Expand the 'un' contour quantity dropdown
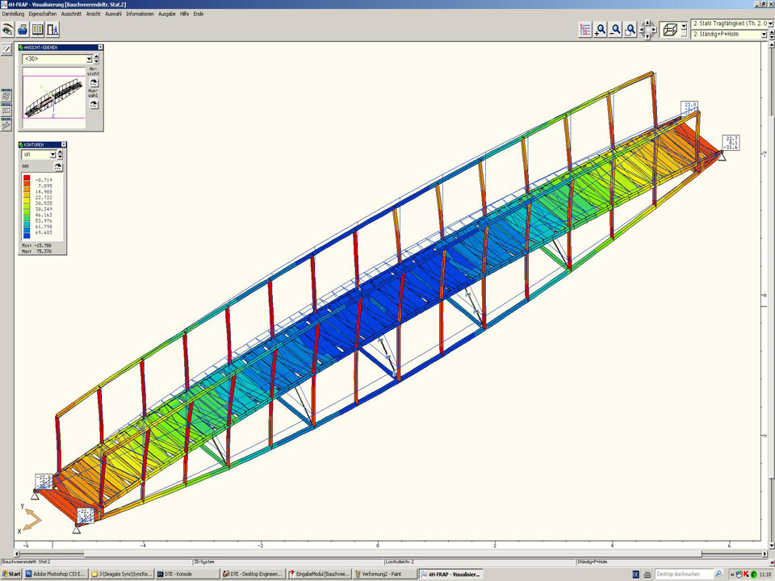 [53, 154]
